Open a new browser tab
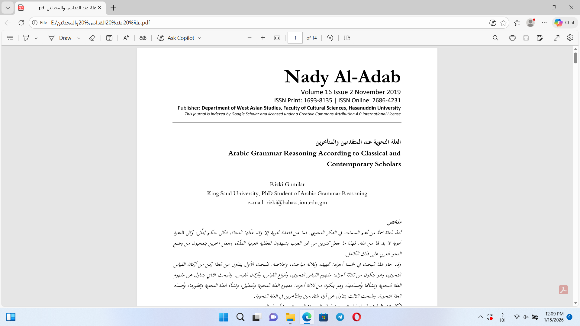580x326 pixels. point(114,8)
